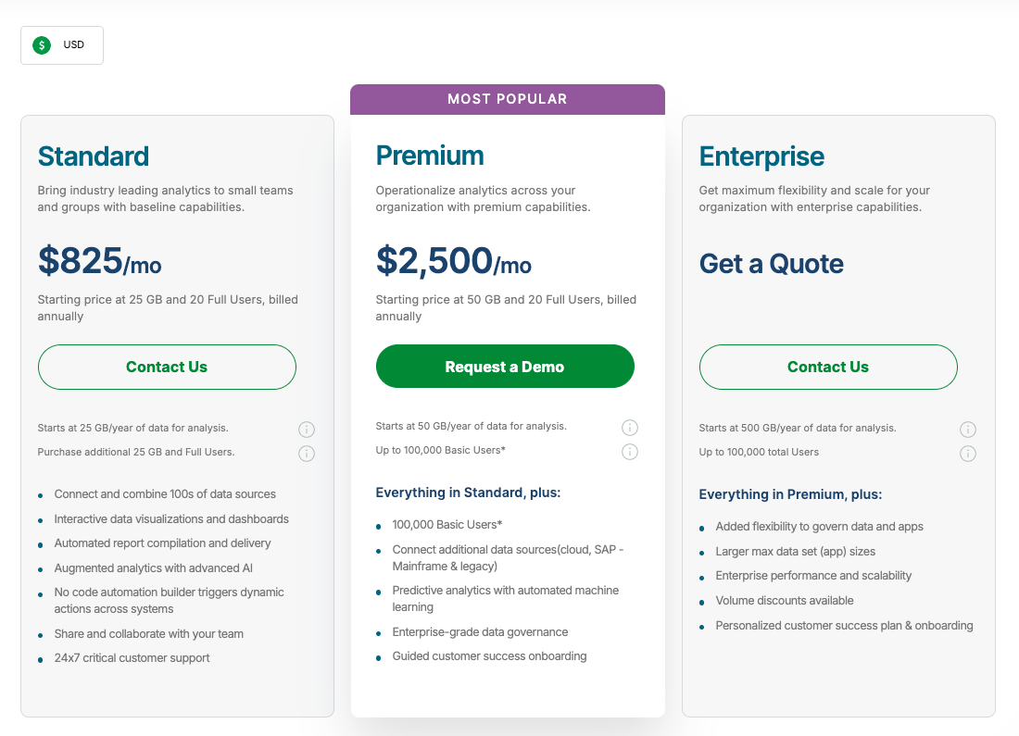This screenshot has height=736, width=1019.
Task: Click the Get a Quote heading
Action: [x=771, y=263]
